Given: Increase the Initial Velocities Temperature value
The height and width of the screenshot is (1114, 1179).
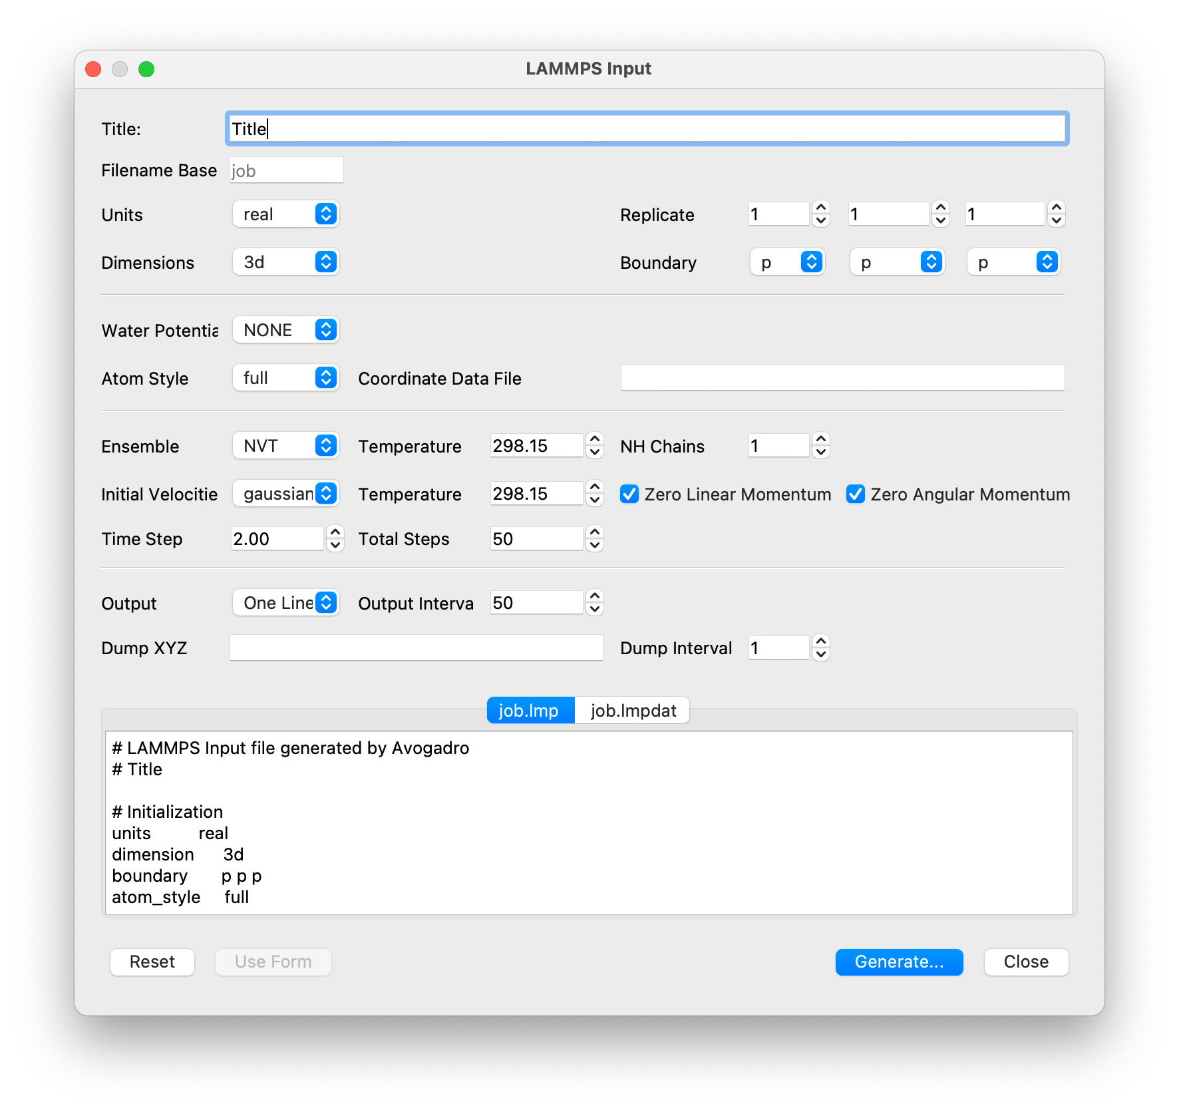Looking at the screenshot, I should tap(595, 487).
